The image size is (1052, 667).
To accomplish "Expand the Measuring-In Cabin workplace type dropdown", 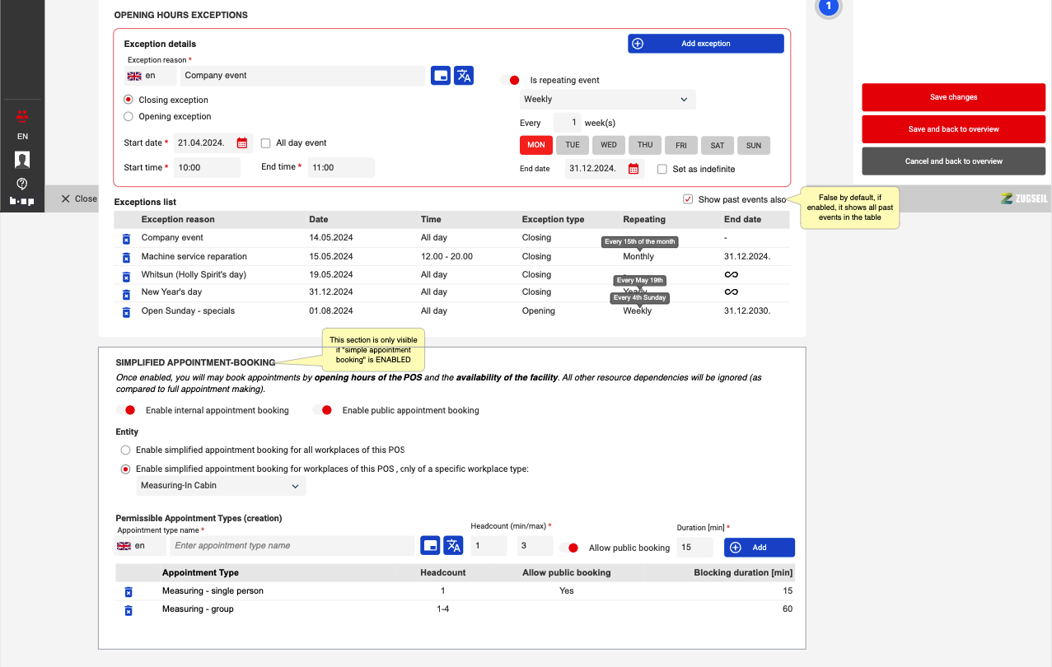I will point(221,486).
